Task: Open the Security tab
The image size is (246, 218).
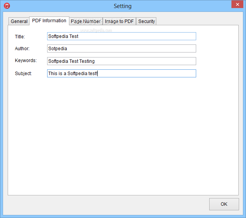Action: [x=146, y=21]
